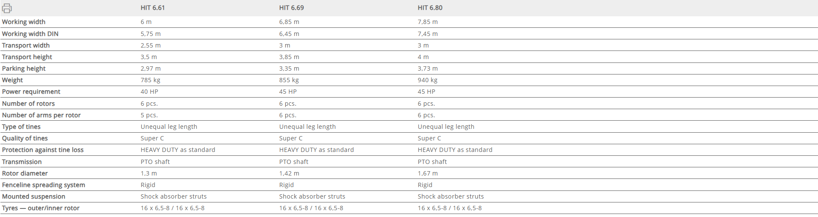818x217 pixels.
Task: Select the HIT 6.69 column header
Action: (291, 8)
